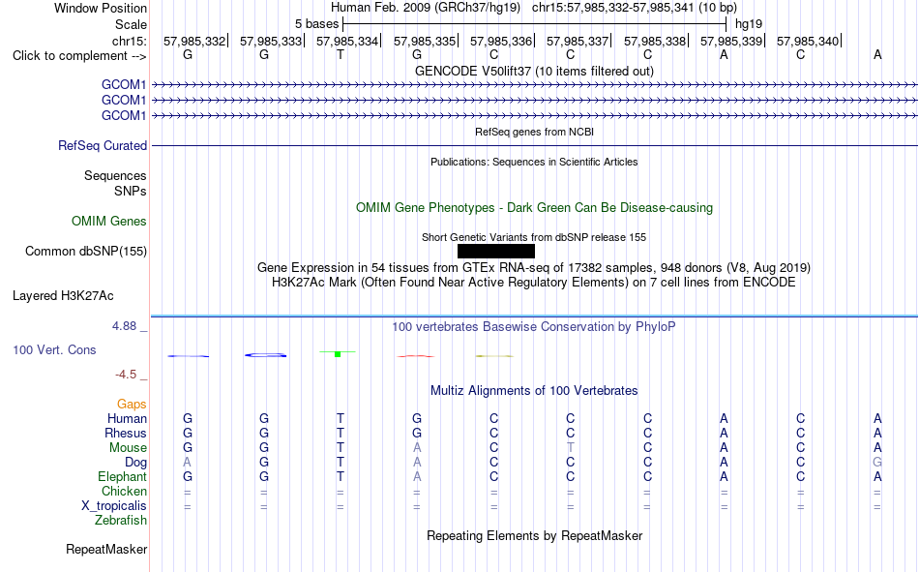
Task: Click the Zebrafish species label
Action: coord(121,521)
